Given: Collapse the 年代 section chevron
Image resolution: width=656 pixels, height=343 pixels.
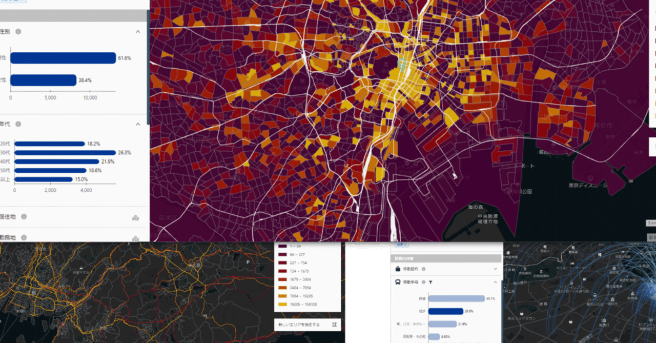Looking at the screenshot, I should click(138, 124).
